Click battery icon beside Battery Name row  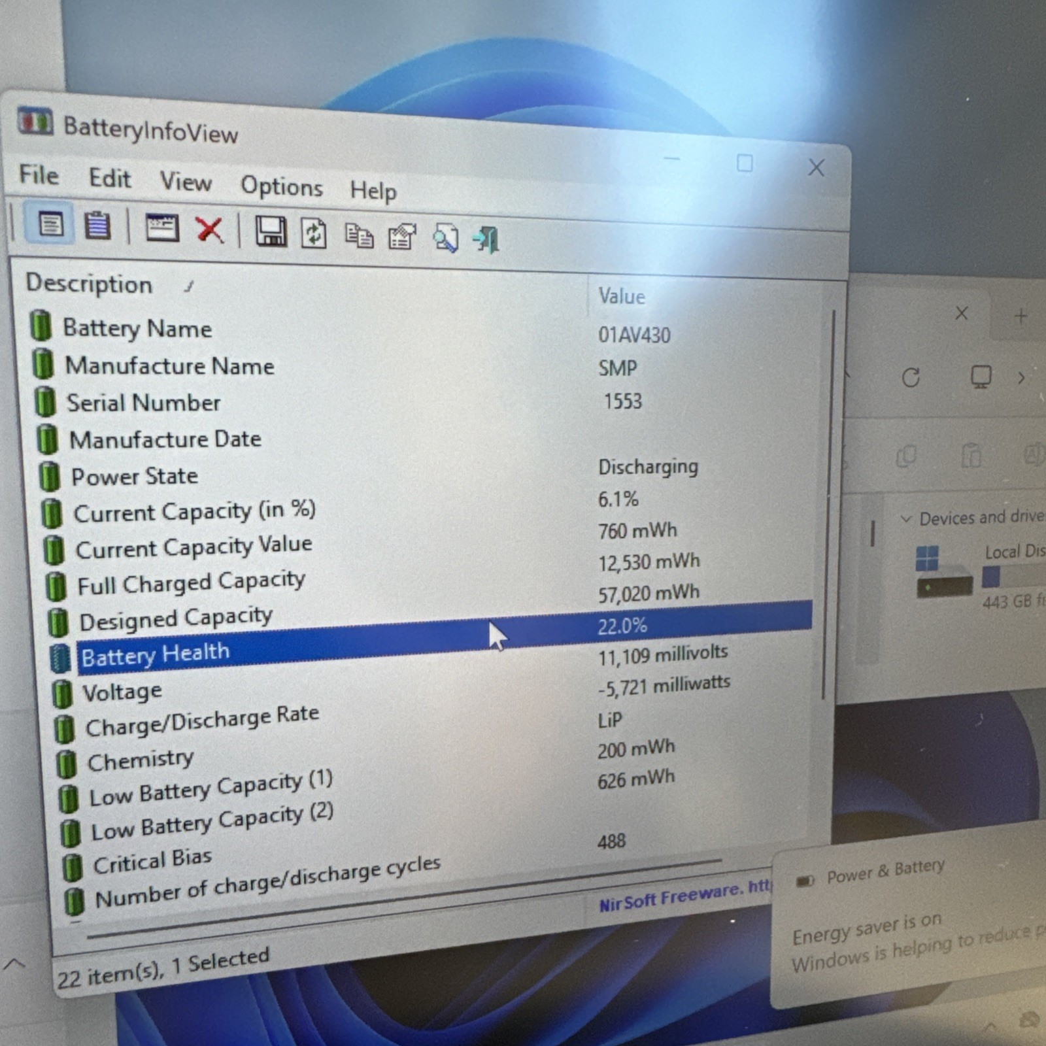click(41, 326)
